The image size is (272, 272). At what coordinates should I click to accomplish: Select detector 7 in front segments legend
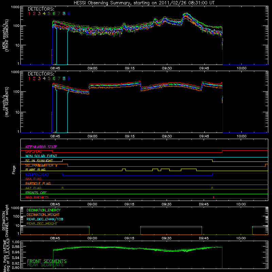pos(59,14)
